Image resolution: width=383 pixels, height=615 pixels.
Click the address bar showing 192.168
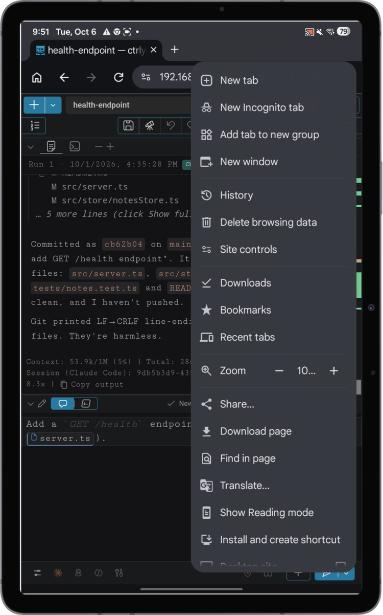(x=175, y=77)
